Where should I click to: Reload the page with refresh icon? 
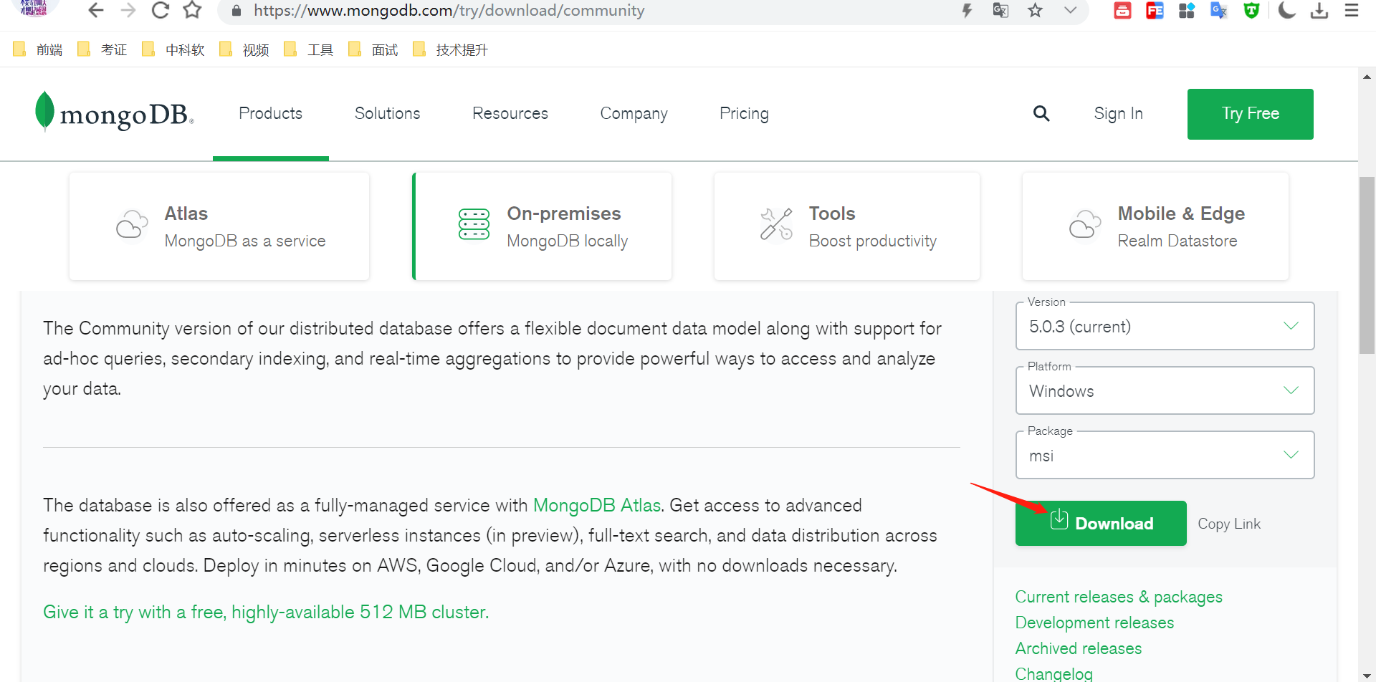[x=161, y=10]
